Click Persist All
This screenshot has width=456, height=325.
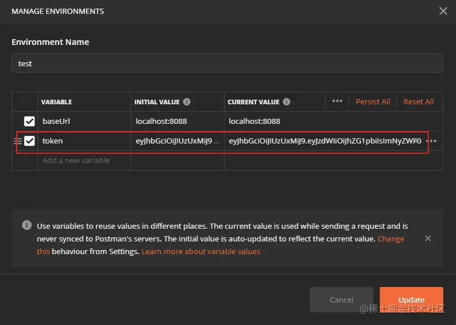[373, 101]
